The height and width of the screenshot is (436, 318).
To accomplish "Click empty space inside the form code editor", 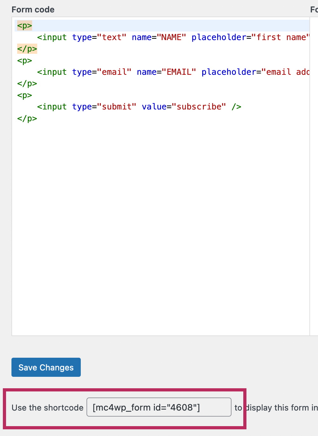I will (159, 223).
